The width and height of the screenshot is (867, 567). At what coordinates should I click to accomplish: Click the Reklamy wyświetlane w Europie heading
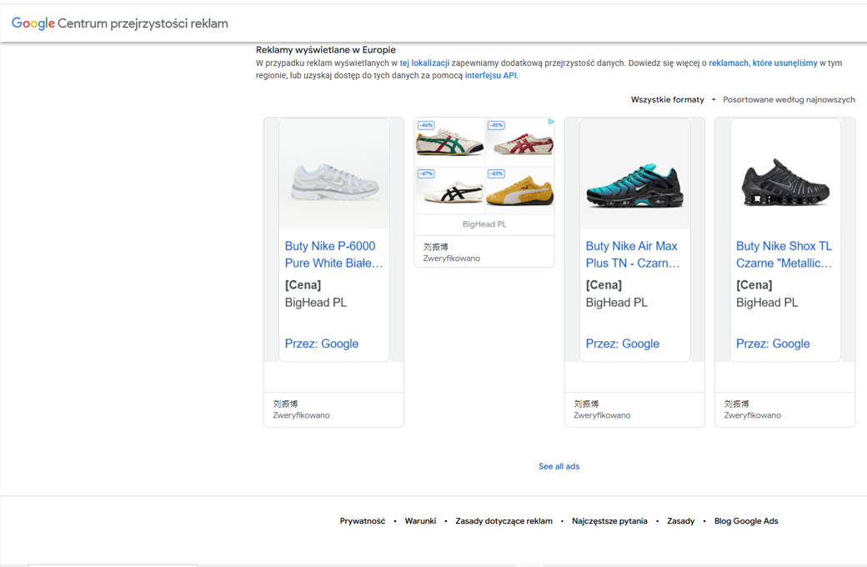[x=326, y=50]
